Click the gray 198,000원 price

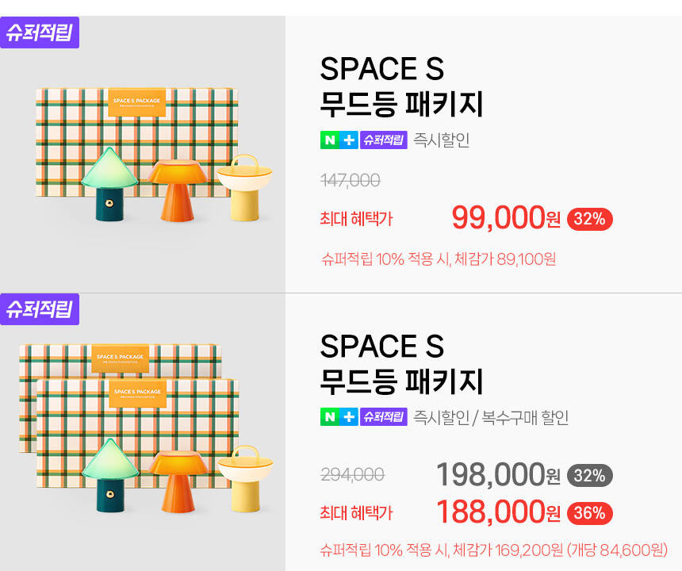click(498, 475)
